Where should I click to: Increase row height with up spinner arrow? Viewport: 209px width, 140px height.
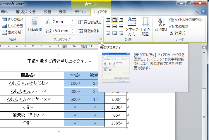(72, 20)
